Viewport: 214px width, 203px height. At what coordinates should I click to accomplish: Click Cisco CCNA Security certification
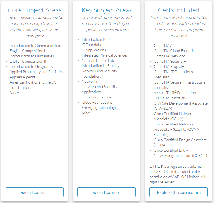click(x=176, y=129)
